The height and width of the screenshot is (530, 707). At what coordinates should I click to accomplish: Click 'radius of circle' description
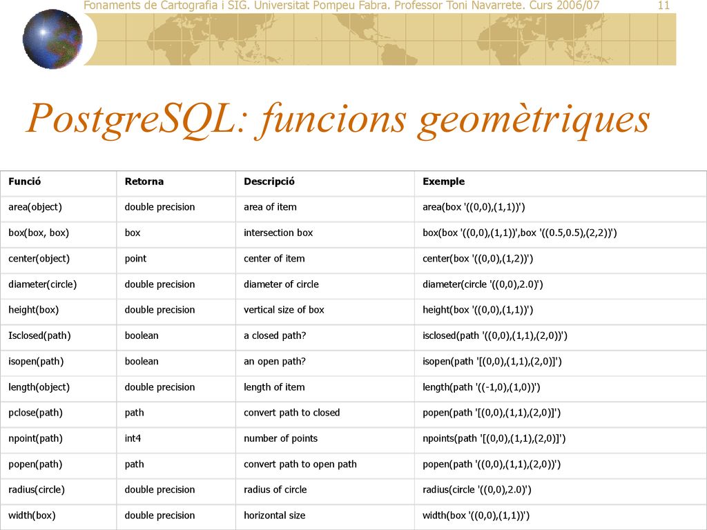pyautogui.click(x=275, y=490)
